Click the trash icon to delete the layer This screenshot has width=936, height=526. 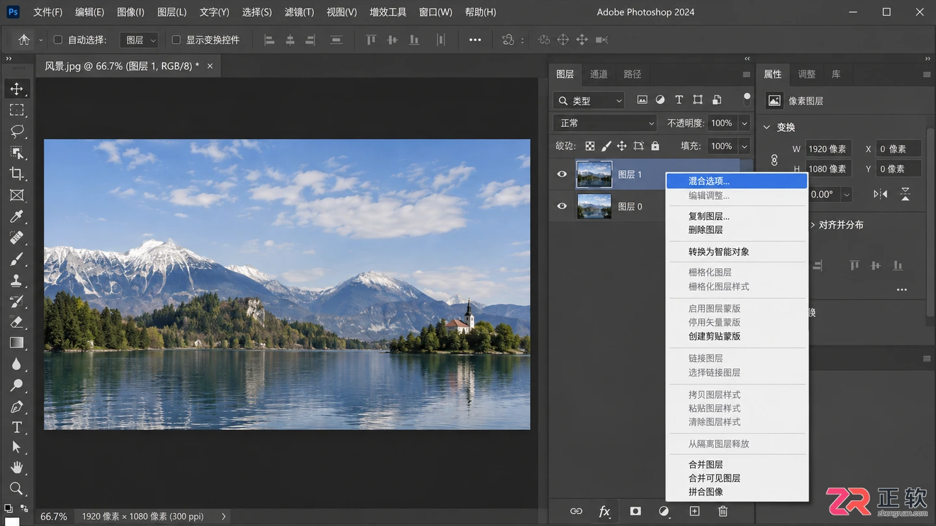[723, 511]
